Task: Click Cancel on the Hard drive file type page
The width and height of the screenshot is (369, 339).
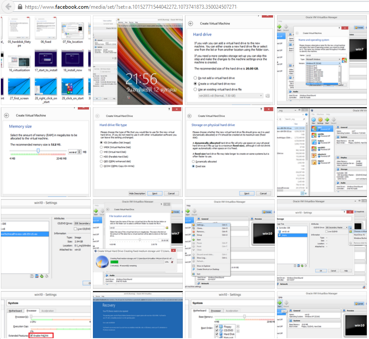Action: (x=171, y=193)
